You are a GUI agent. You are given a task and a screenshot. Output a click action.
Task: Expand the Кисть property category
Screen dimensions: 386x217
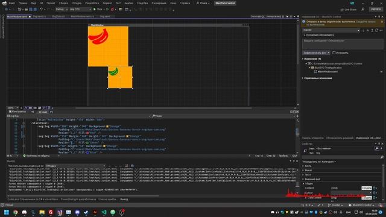[x=303, y=166]
